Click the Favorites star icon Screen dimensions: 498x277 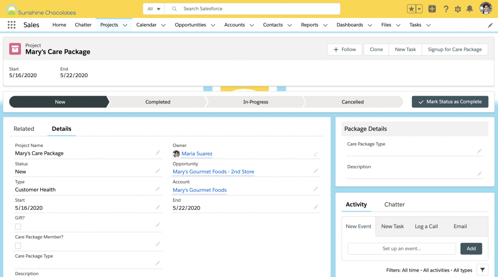(x=411, y=9)
